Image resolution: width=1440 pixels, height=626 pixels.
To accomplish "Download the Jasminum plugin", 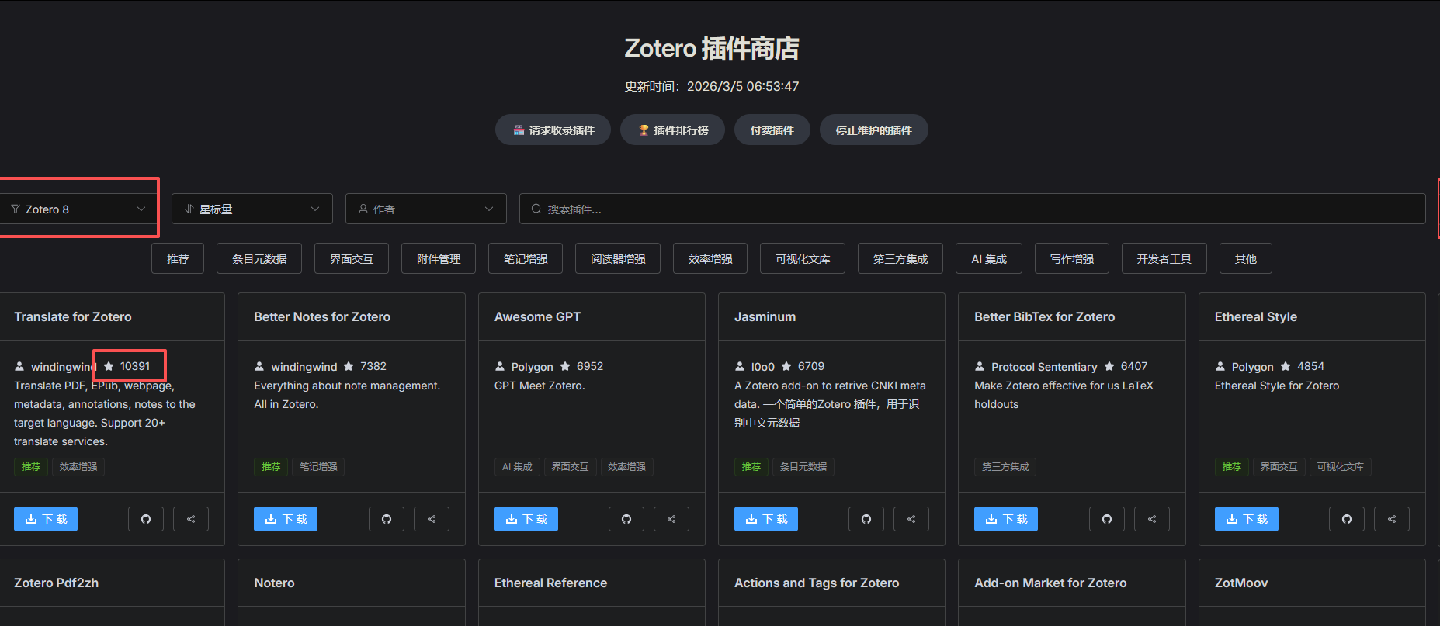I will tap(766, 519).
